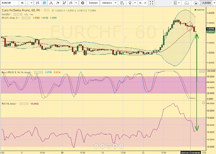The width and height of the screenshot is (216, 154).
Task: Select the Line chart style icon
Action: 51,3
